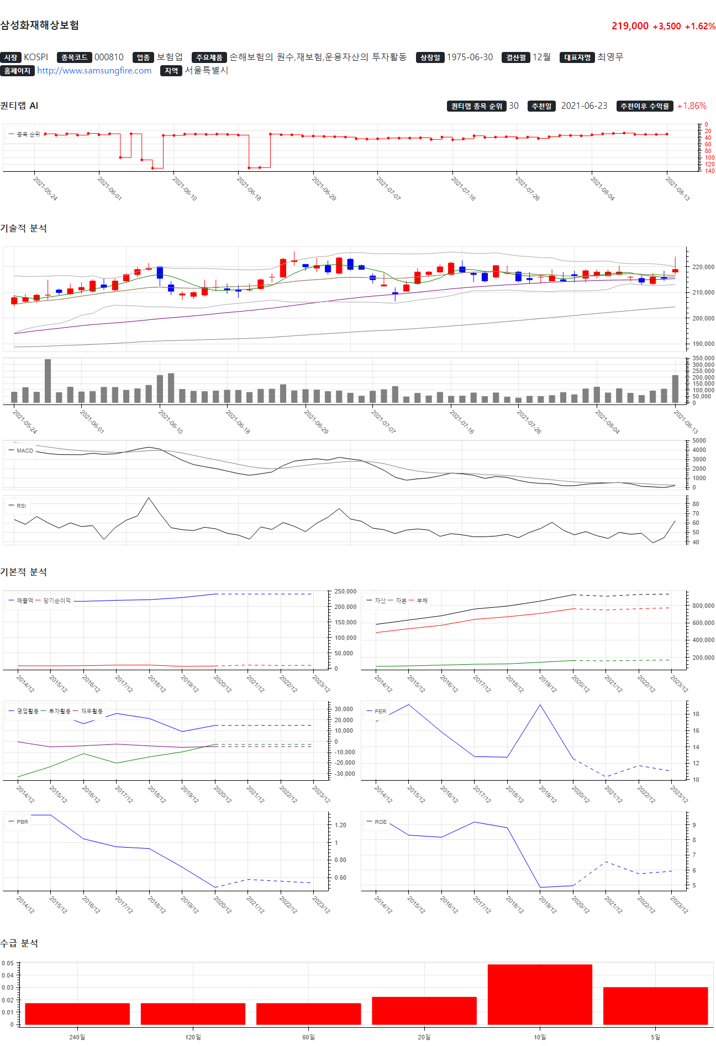Click the 추천이후 수익률 badge

click(x=645, y=106)
